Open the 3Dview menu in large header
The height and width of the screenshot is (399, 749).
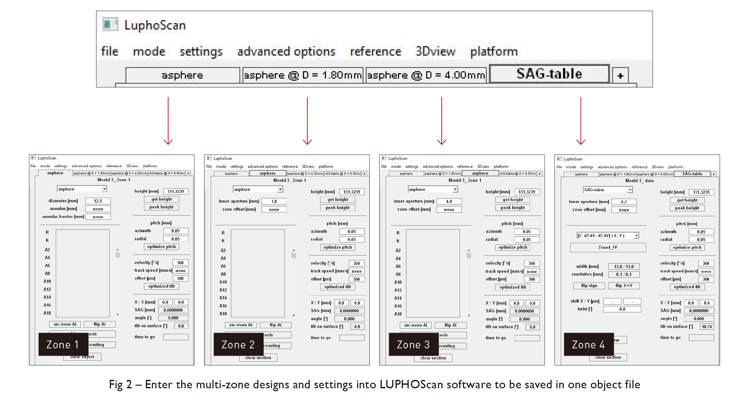point(435,52)
